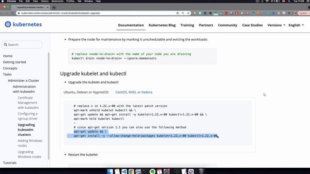The image size is (310, 174).
Task: Open Upgrading Windows nodes
Action: click(30, 154)
